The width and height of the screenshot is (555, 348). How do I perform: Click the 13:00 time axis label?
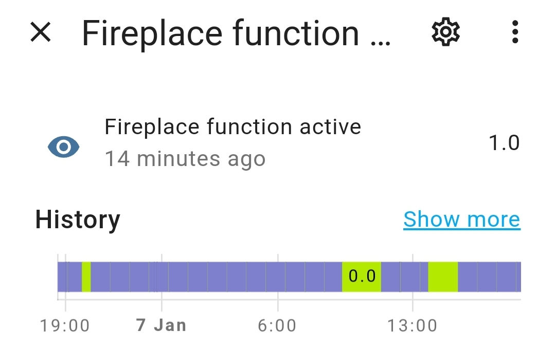[x=413, y=325]
